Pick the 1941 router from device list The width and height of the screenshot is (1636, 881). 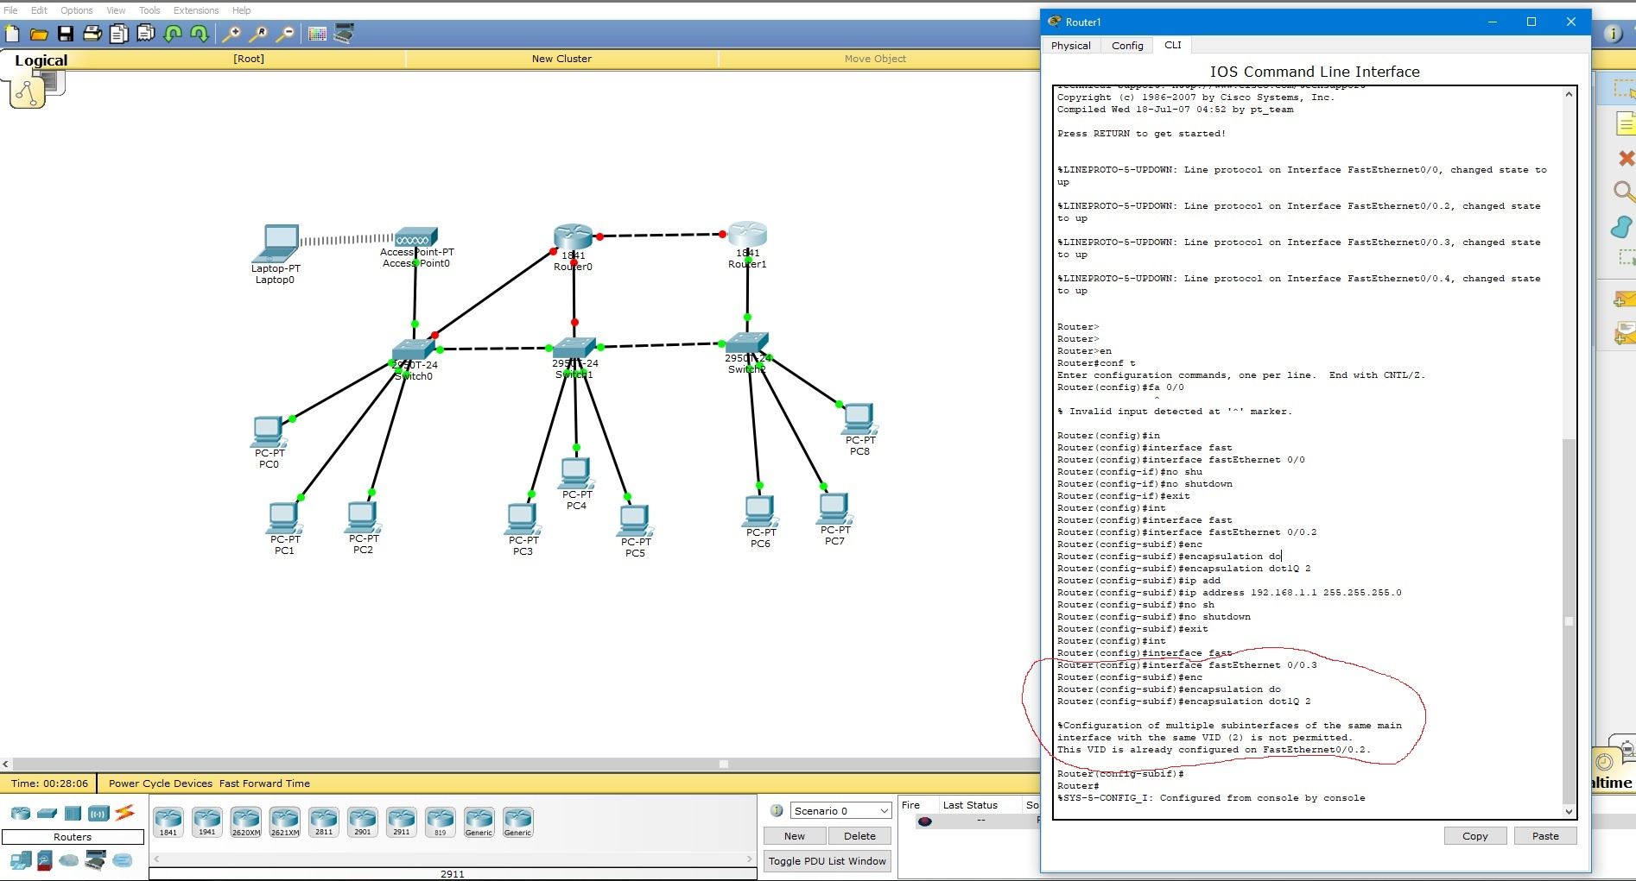pyautogui.click(x=207, y=821)
